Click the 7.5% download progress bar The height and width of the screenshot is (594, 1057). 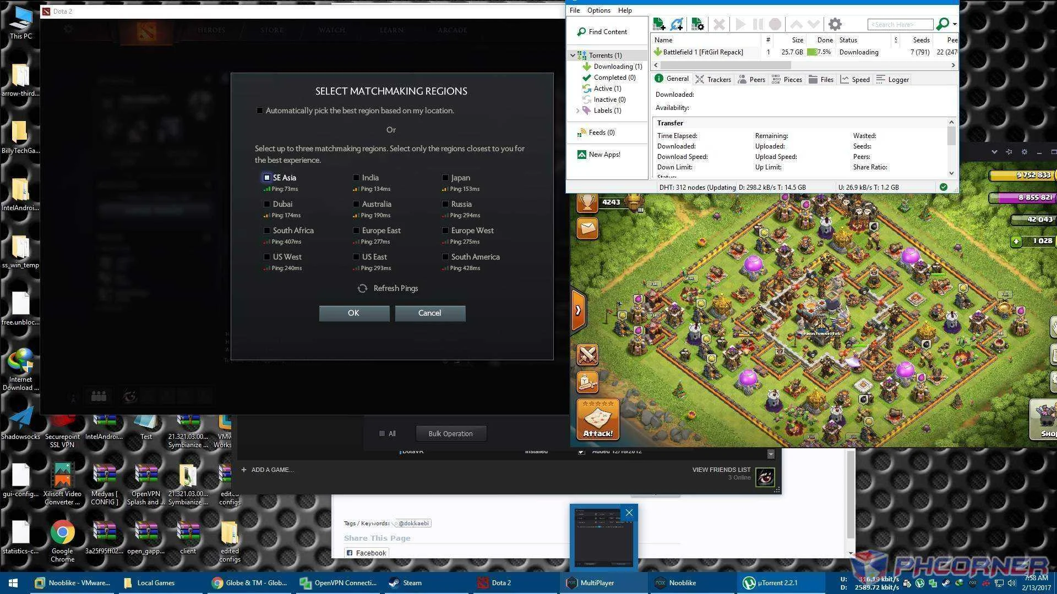point(819,52)
